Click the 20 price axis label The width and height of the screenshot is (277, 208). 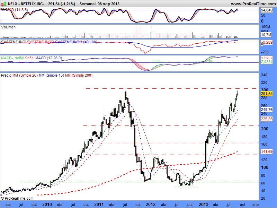263,198
